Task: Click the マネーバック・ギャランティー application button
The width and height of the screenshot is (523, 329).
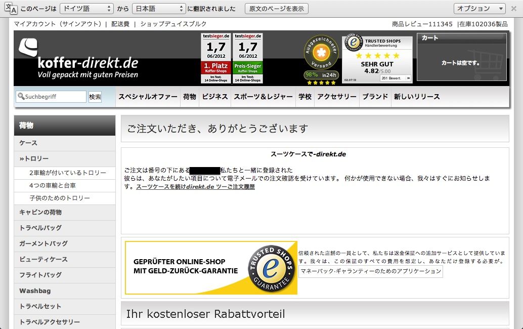Action: pyautogui.click(x=371, y=271)
